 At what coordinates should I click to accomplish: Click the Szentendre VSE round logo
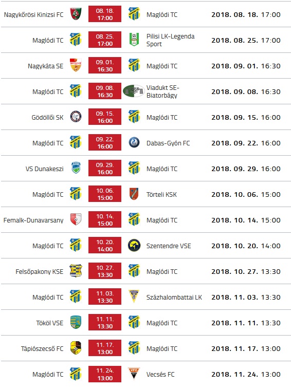click(x=134, y=245)
